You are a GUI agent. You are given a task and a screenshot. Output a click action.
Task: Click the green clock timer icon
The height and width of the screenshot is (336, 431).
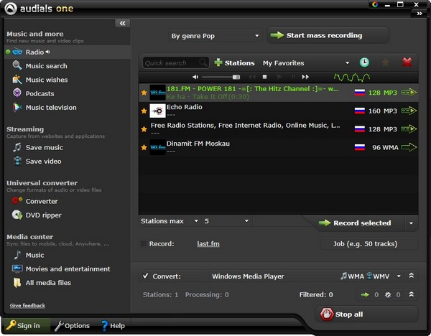[x=364, y=62]
